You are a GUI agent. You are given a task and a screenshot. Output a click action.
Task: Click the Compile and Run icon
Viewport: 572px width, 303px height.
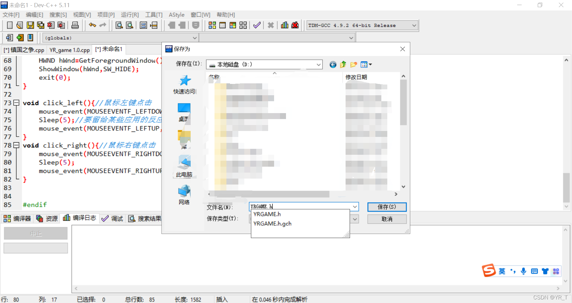click(233, 25)
